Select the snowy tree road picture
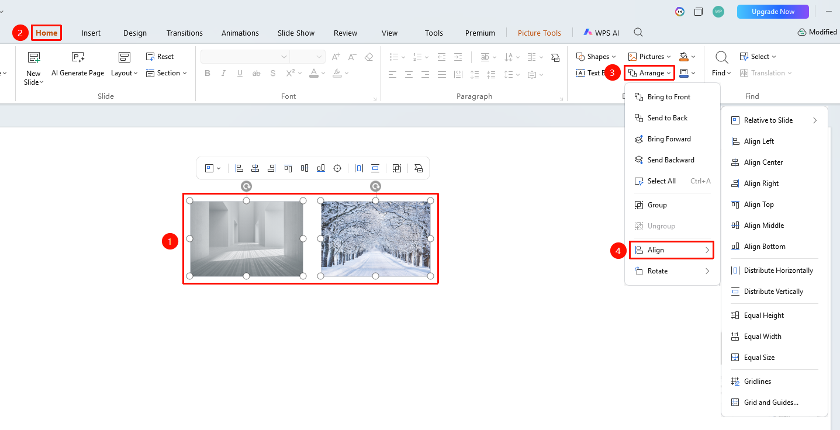 pyautogui.click(x=376, y=239)
